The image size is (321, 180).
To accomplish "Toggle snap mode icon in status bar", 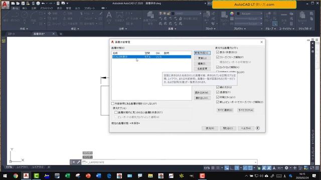I will pos(218,168).
